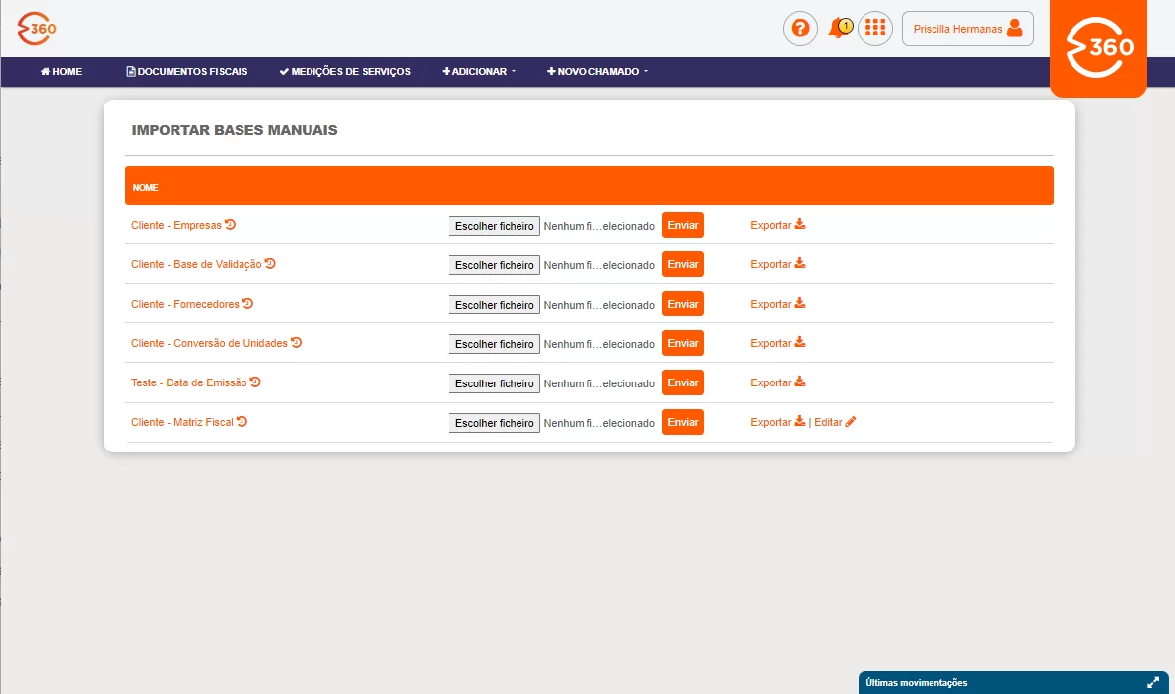Open the Cliente - Base de Validação link
Image resolution: width=1175 pixels, height=694 pixels.
tap(196, 264)
